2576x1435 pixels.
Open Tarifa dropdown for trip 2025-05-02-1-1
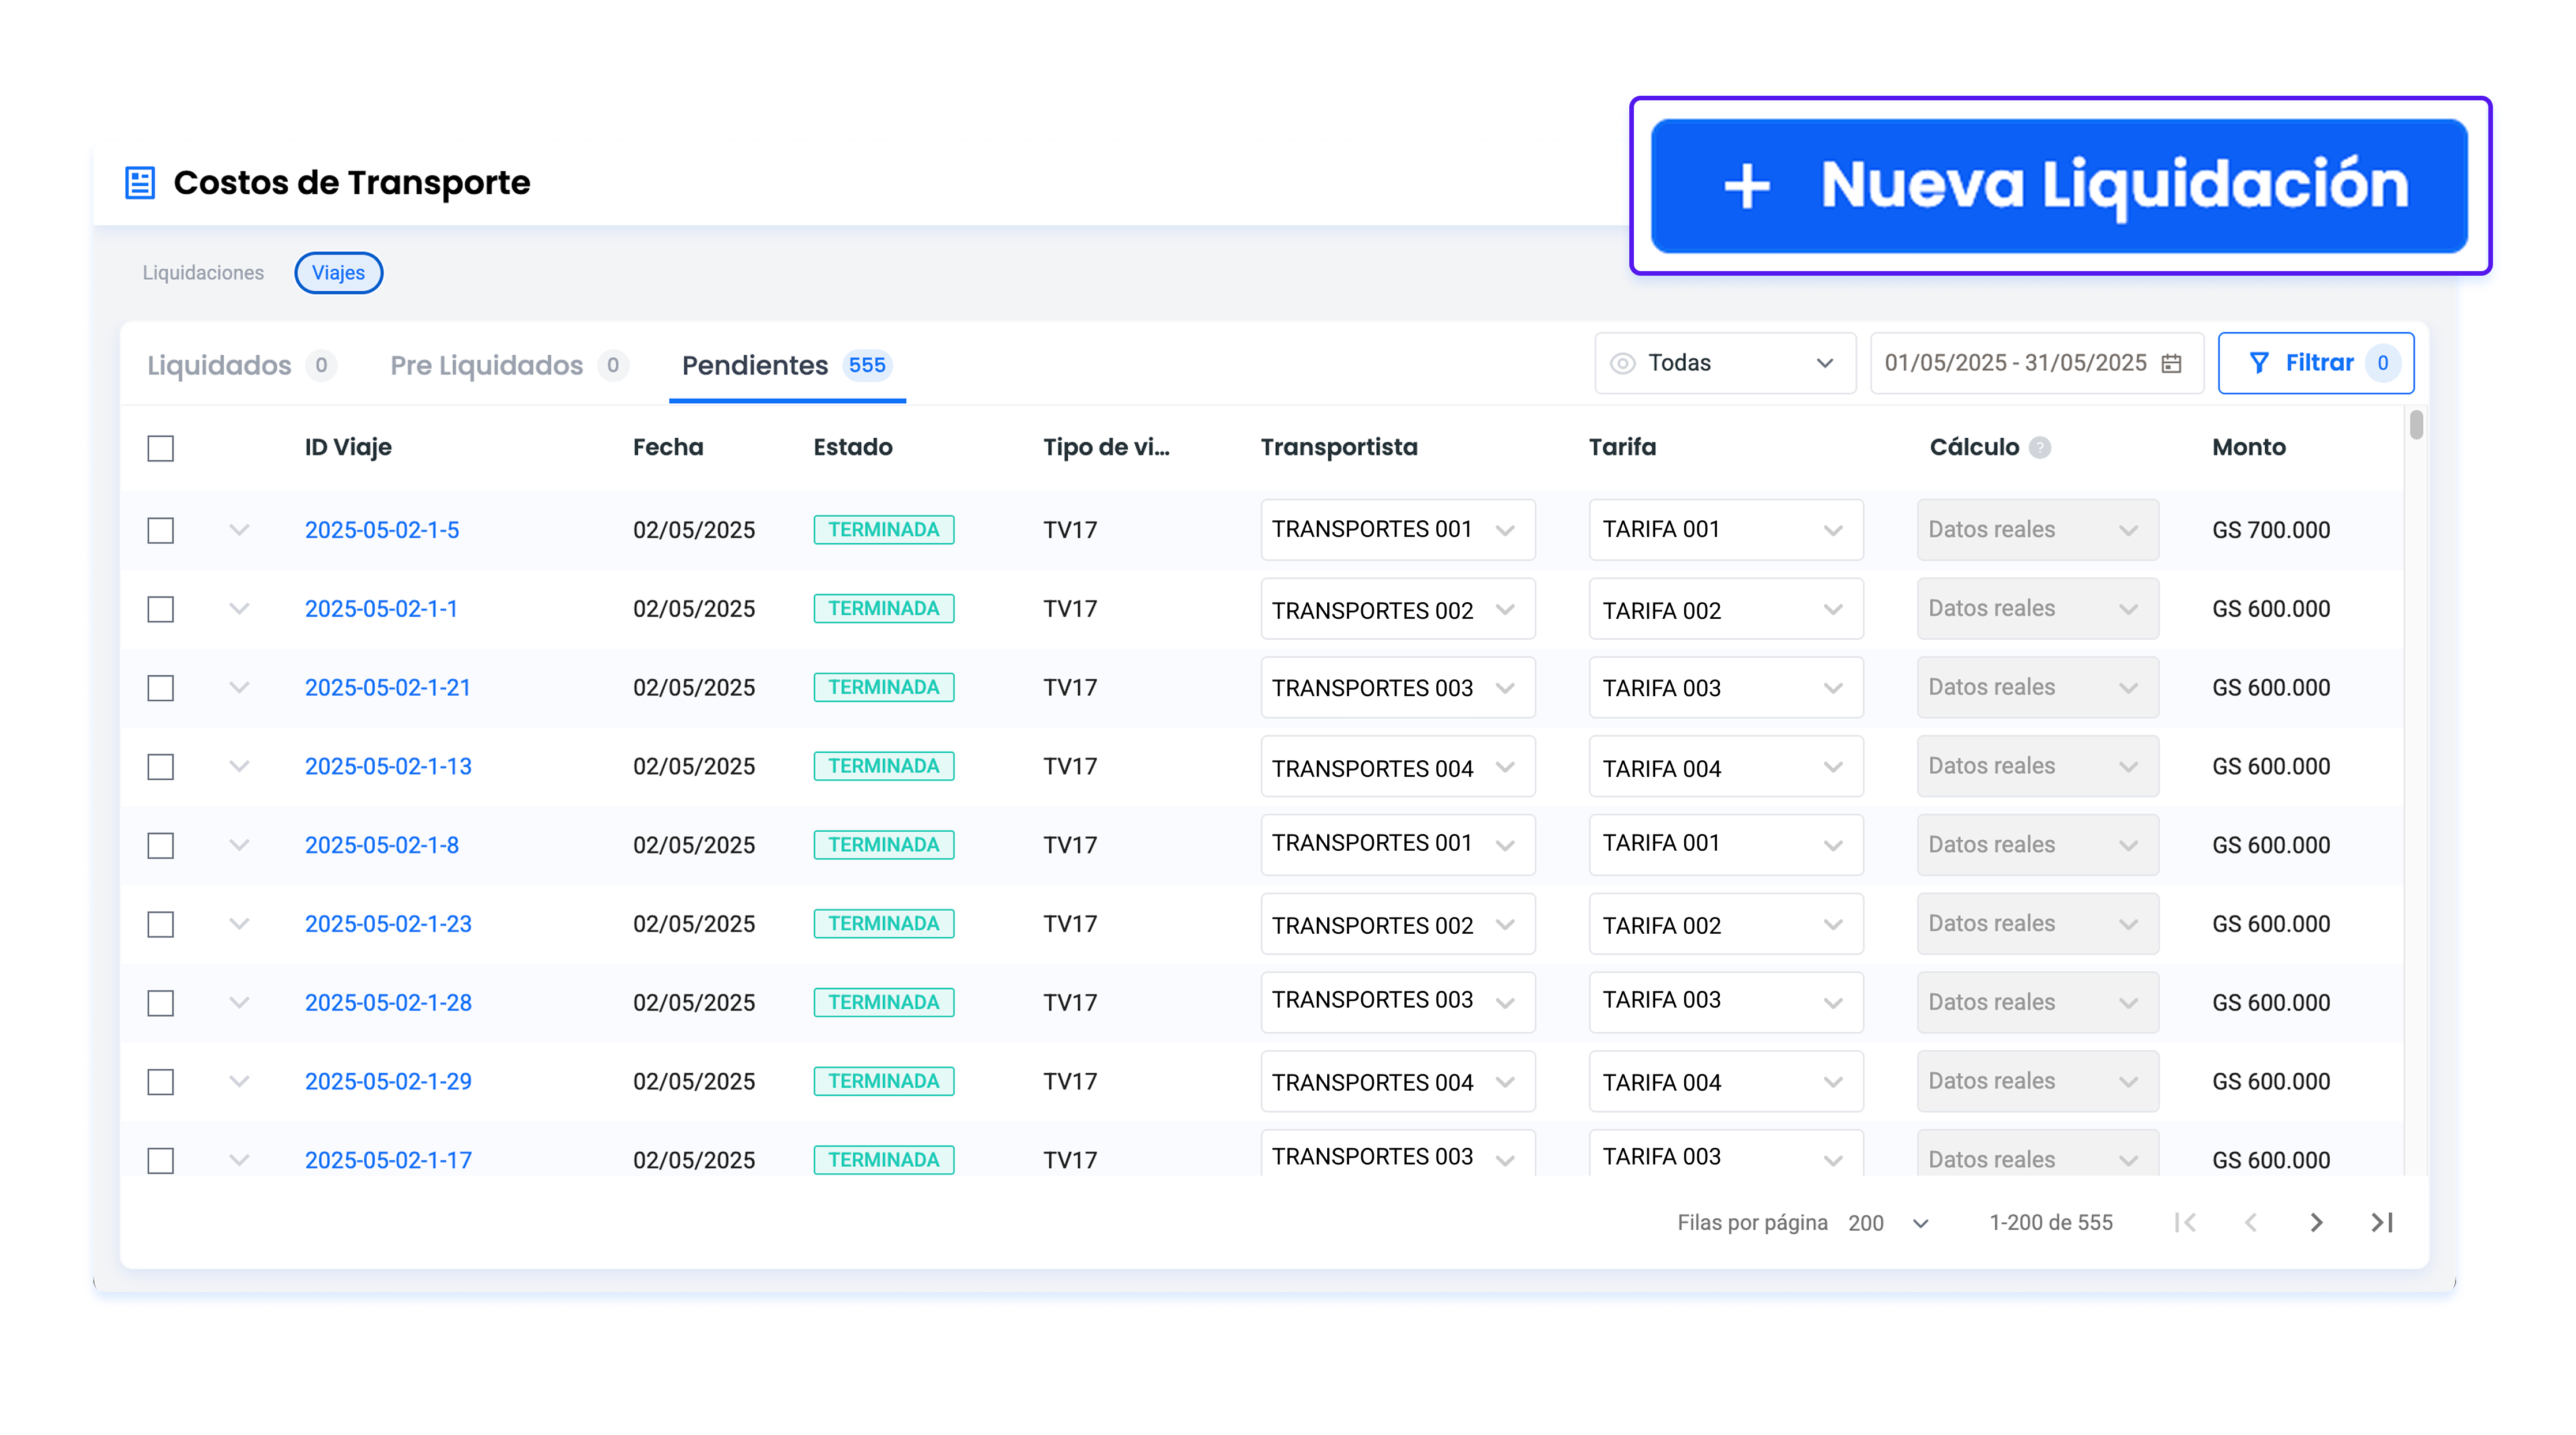(1725, 608)
